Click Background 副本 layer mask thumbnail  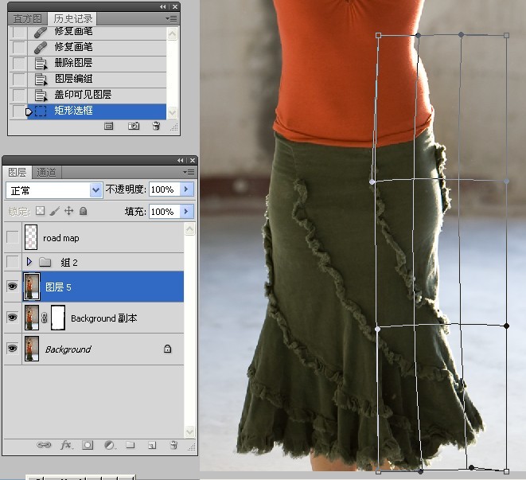coord(58,317)
